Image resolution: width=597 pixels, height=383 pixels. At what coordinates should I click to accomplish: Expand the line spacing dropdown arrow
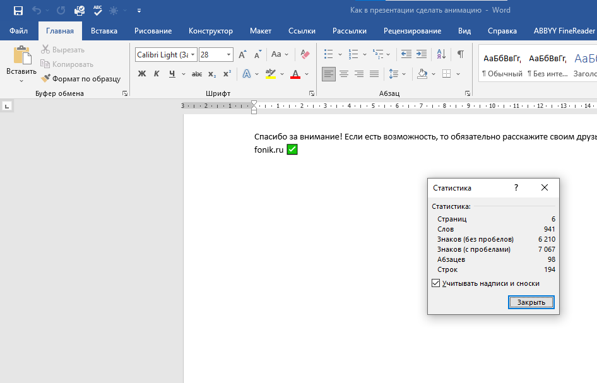404,74
